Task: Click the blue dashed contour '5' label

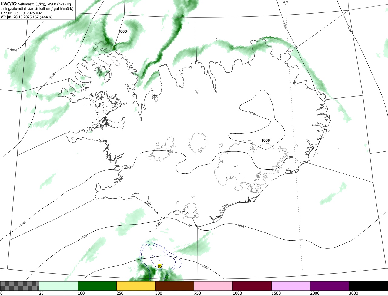Action: [164, 248]
